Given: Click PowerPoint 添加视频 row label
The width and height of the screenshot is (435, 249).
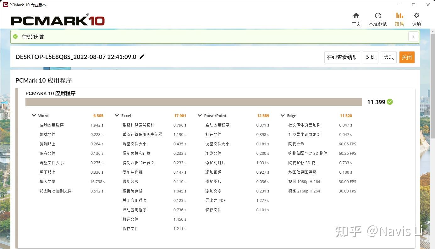Looking at the screenshot, I should pyautogui.click(x=213, y=172).
